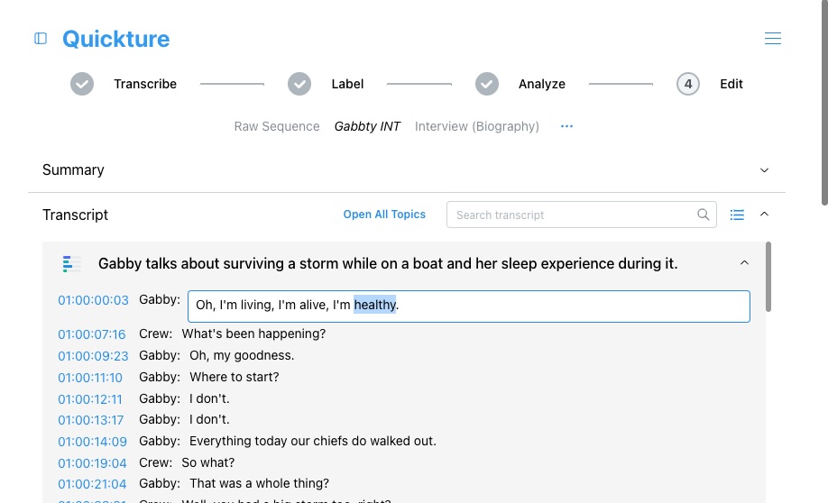Toggle the sidebar panel icon
828x503 pixels.
point(41,39)
